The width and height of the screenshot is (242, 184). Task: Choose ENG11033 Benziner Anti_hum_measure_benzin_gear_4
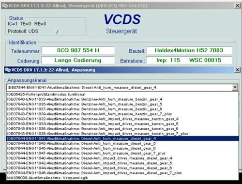click(x=122, y=99)
